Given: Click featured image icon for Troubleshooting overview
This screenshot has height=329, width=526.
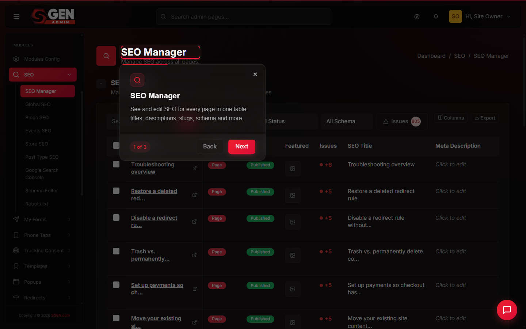Looking at the screenshot, I should [293, 169].
